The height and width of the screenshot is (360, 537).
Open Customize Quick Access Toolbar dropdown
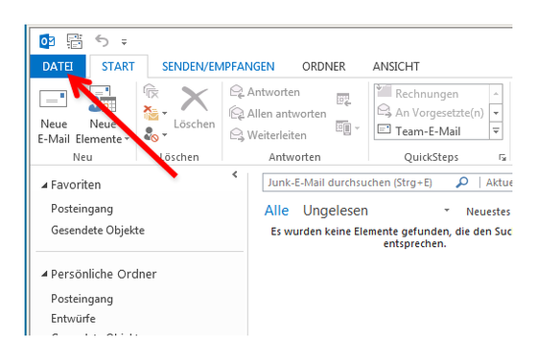(x=124, y=42)
